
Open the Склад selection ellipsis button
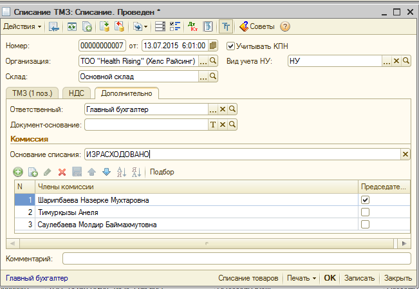tap(203, 77)
